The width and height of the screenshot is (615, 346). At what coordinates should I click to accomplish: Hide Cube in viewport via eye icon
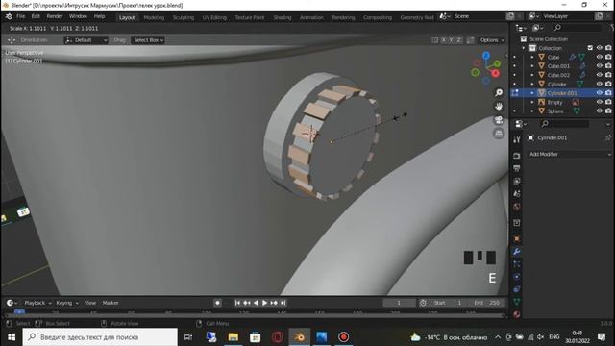coord(599,57)
